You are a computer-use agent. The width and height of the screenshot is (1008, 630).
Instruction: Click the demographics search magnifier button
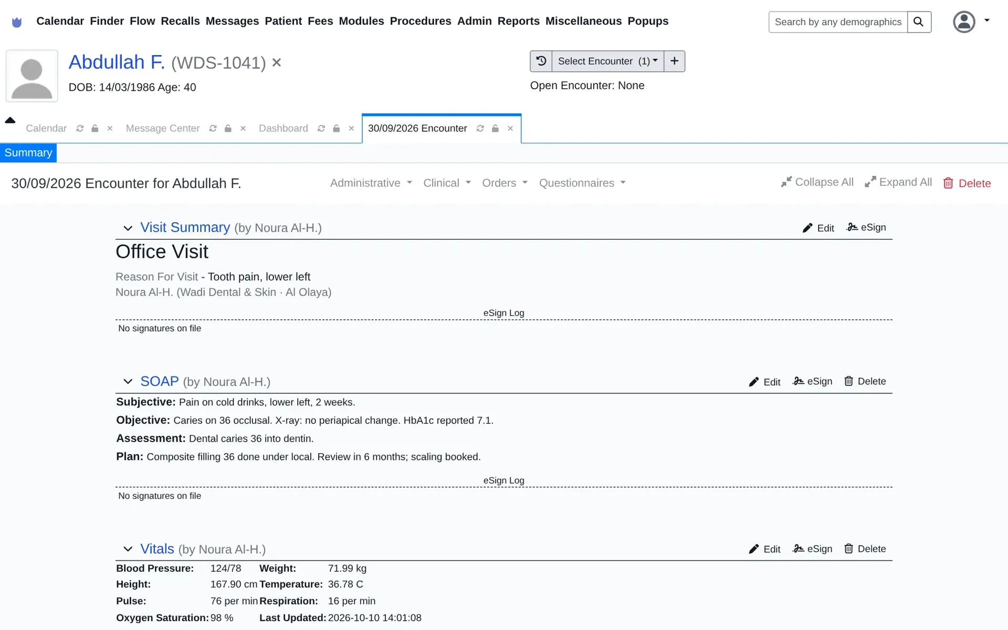(x=919, y=22)
